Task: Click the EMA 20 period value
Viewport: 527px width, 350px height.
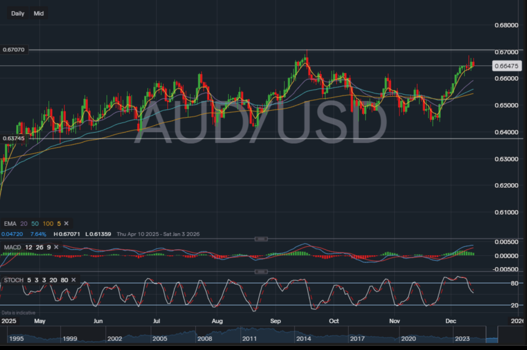Action: (23, 223)
